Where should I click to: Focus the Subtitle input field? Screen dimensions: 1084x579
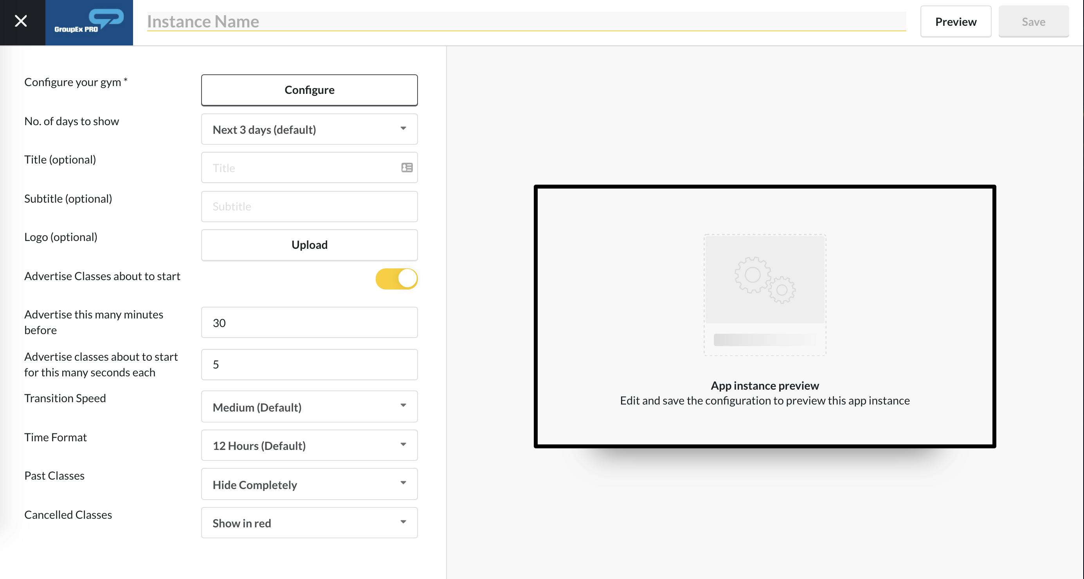309,206
